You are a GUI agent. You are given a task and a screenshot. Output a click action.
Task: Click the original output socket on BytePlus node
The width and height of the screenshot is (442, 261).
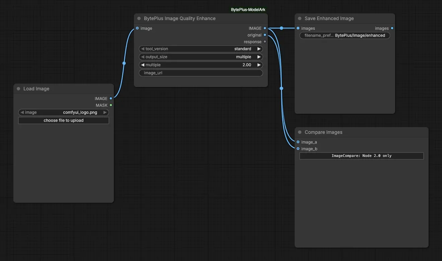pyautogui.click(x=265, y=35)
